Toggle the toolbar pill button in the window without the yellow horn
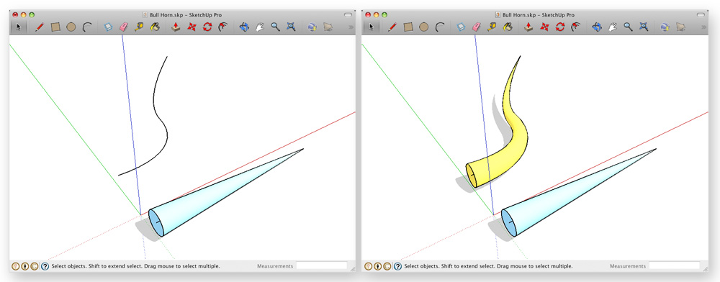 [x=348, y=14]
